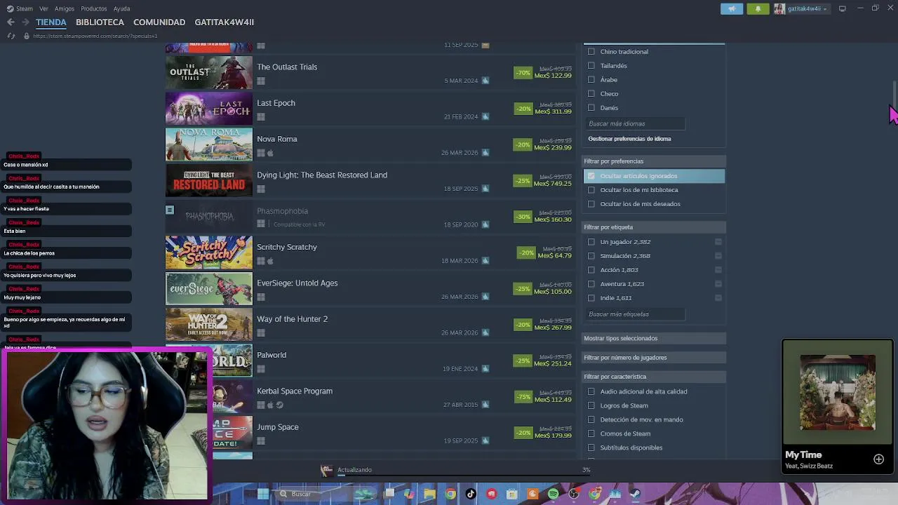
Task: Open Spotify from the taskbar
Action: (x=554, y=494)
